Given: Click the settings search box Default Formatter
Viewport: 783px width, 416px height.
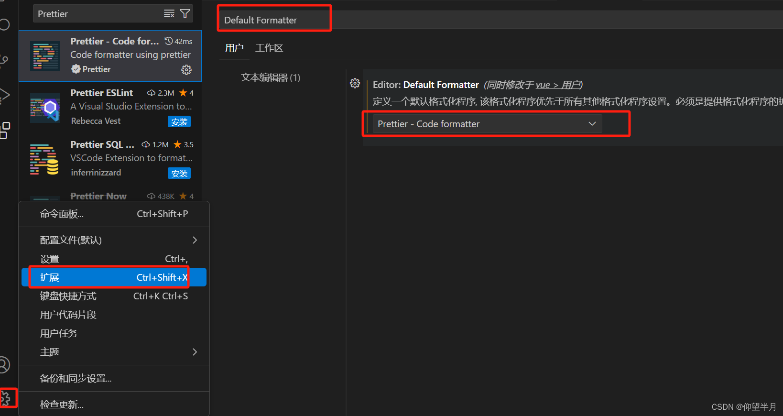Looking at the screenshot, I should click(502, 20).
